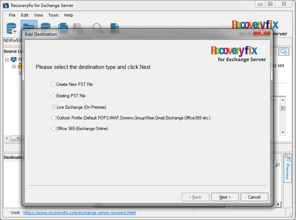Click the Cancel button
This screenshot has width=296, height=220.
tap(254, 197)
